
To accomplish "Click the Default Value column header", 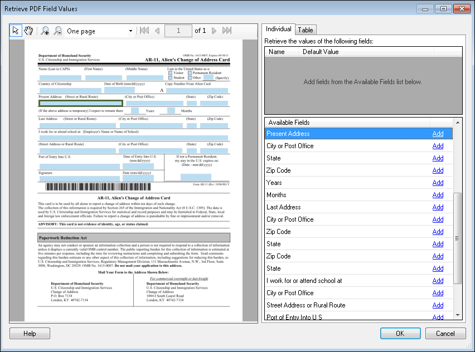I will click(x=366, y=52).
